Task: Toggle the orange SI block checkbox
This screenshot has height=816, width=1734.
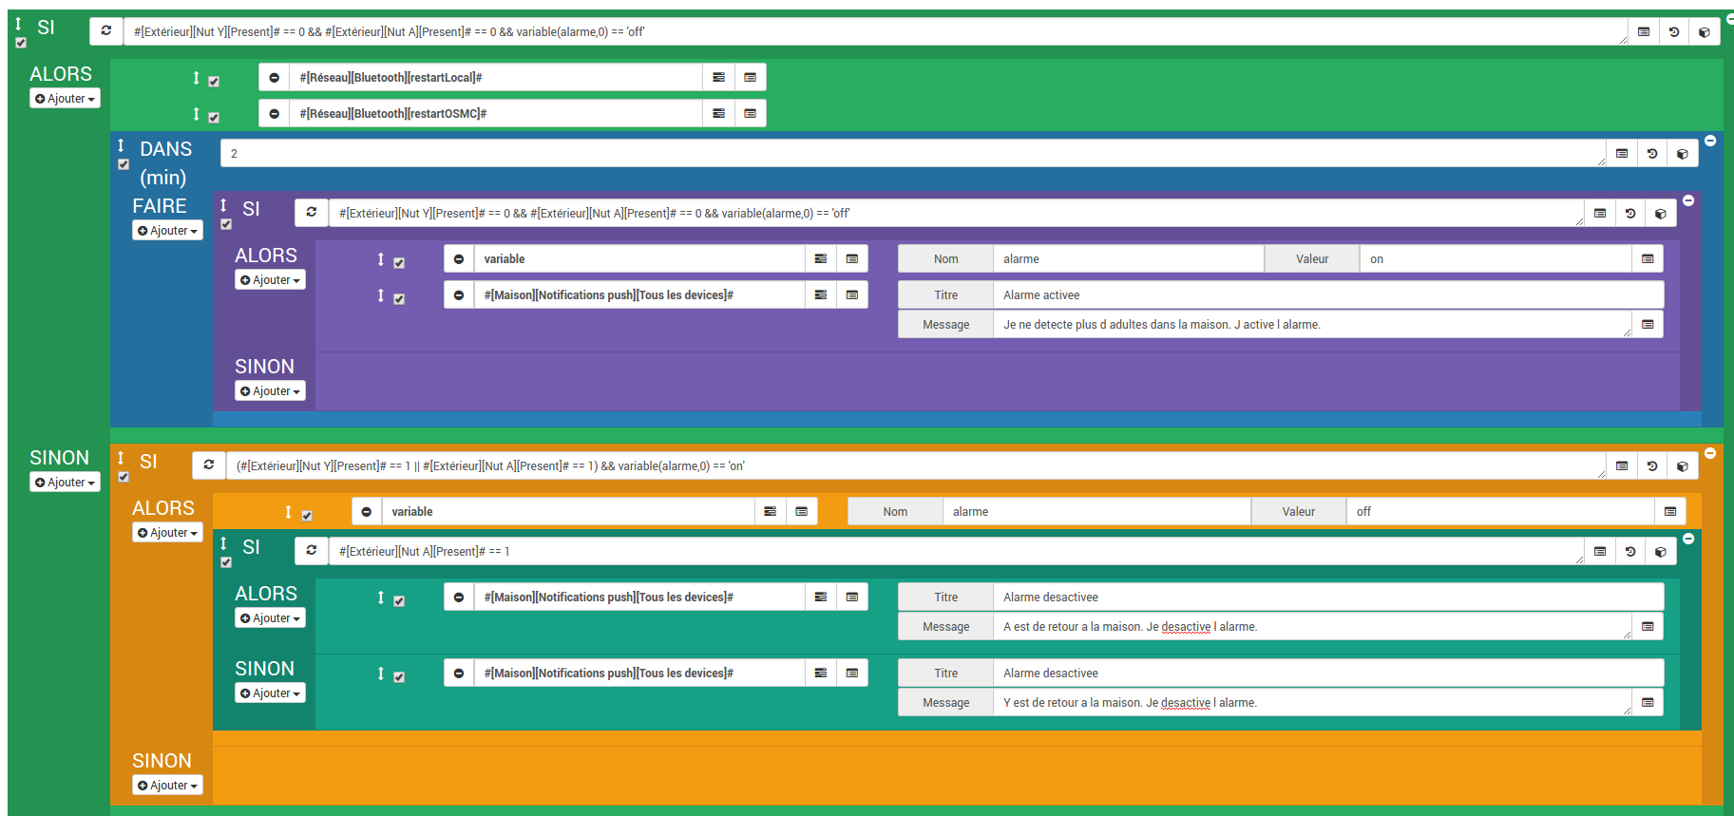Action: tap(124, 477)
